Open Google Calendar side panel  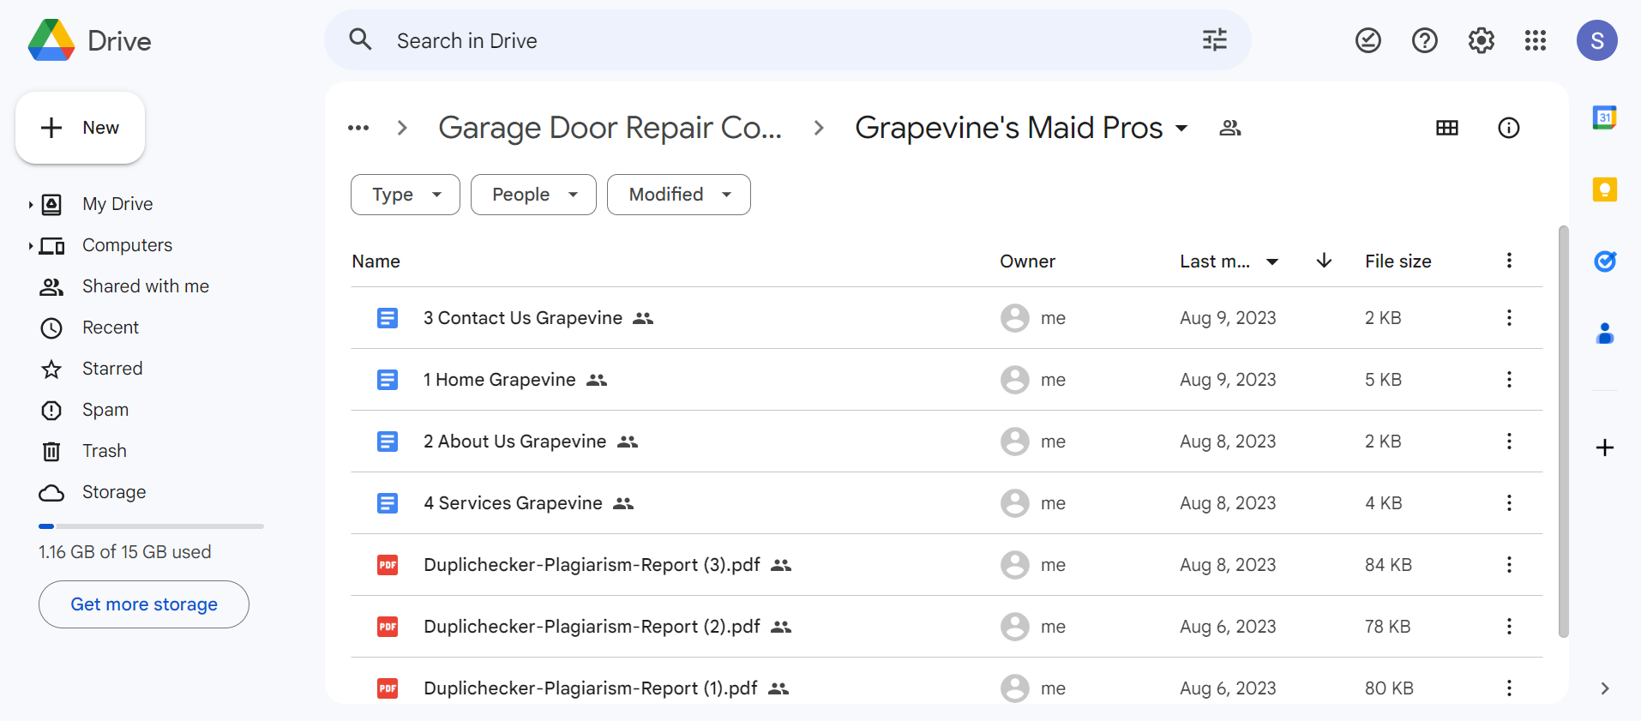[1605, 117]
